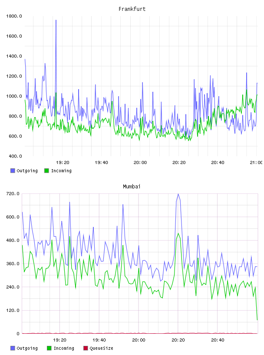
Task: Click the 720.0 y-axis label on Mumbai chart
Action: pos(13,194)
